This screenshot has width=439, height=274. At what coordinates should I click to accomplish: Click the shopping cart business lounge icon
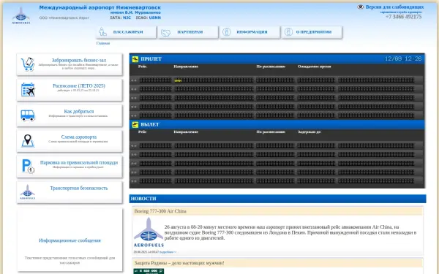28,64
